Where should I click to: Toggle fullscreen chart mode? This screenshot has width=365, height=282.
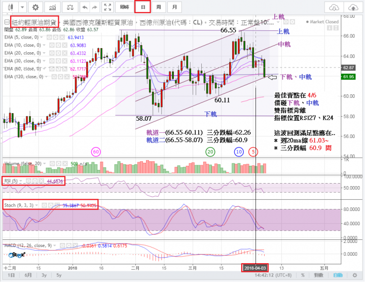click(107, 8)
